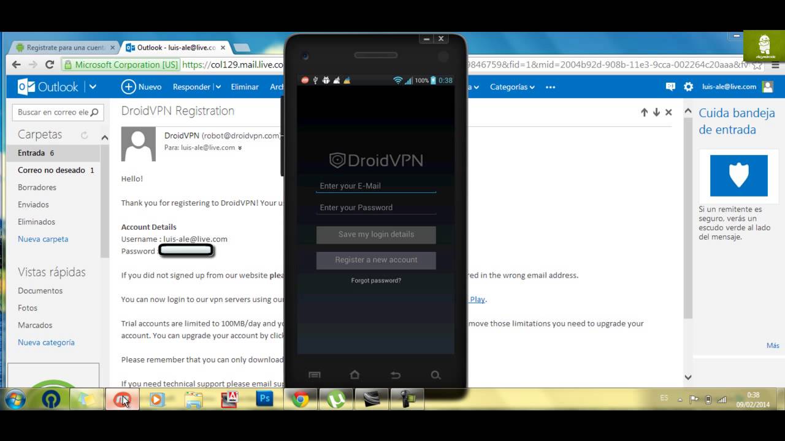The width and height of the screenshot is (785, 441).
Task: Focus the Enter your Password field
Action: point(376,208)
